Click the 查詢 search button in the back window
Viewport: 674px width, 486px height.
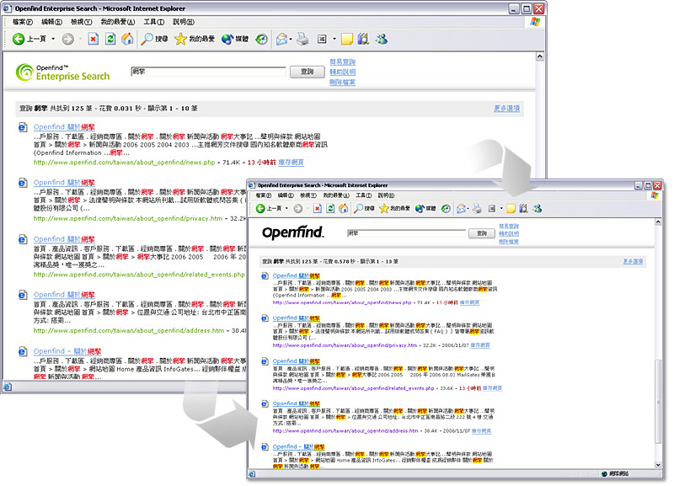coord(307,72)
